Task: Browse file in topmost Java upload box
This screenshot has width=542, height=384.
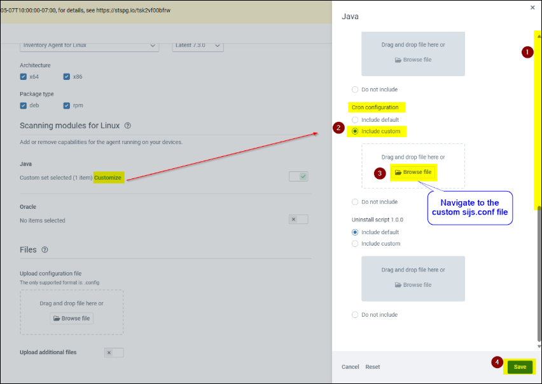Action: [x=413, y=60]
